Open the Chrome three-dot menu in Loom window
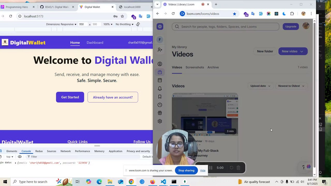This screenshot has height=186, width=331. pos(311,14)
